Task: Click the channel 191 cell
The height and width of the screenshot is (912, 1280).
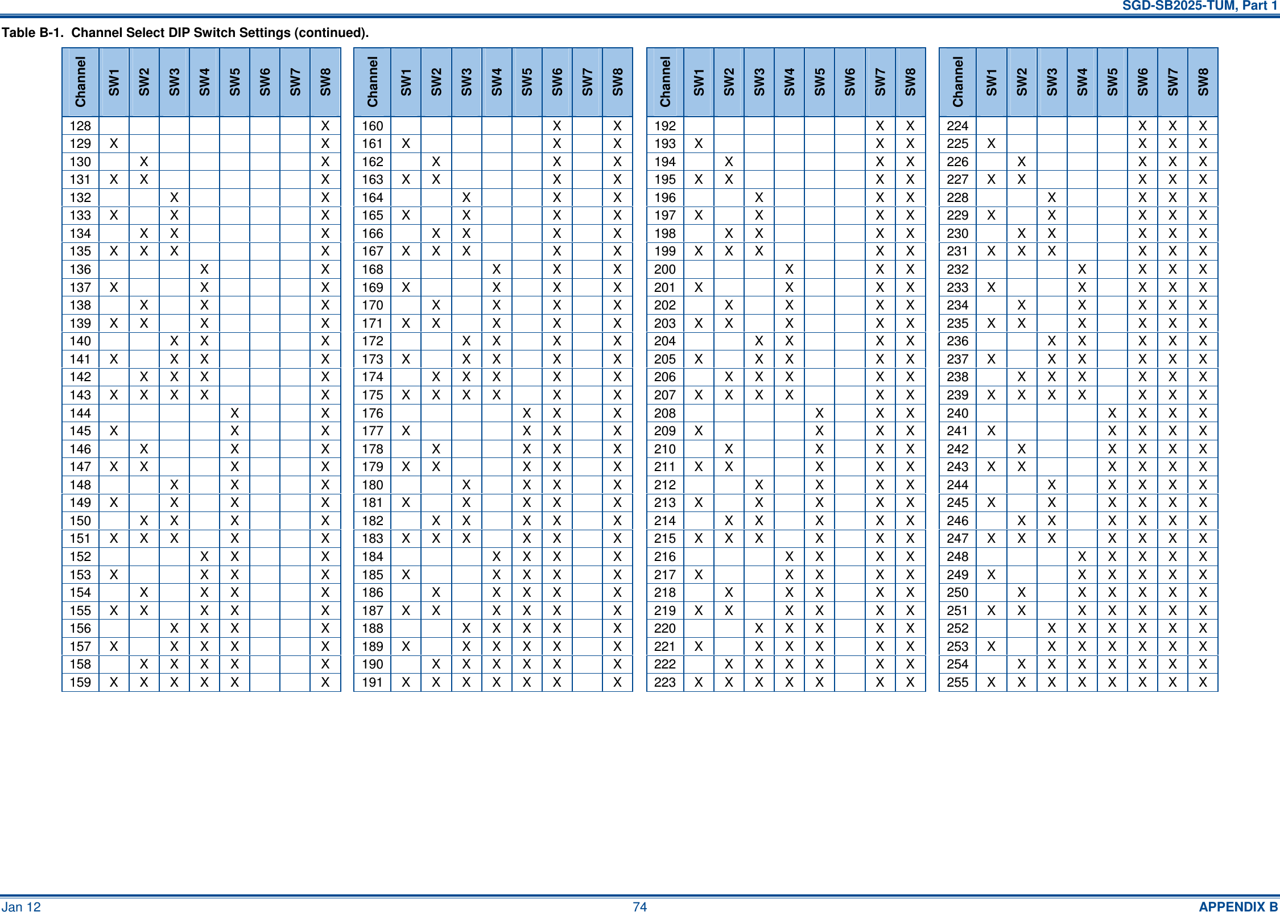Action: (373, 682)
